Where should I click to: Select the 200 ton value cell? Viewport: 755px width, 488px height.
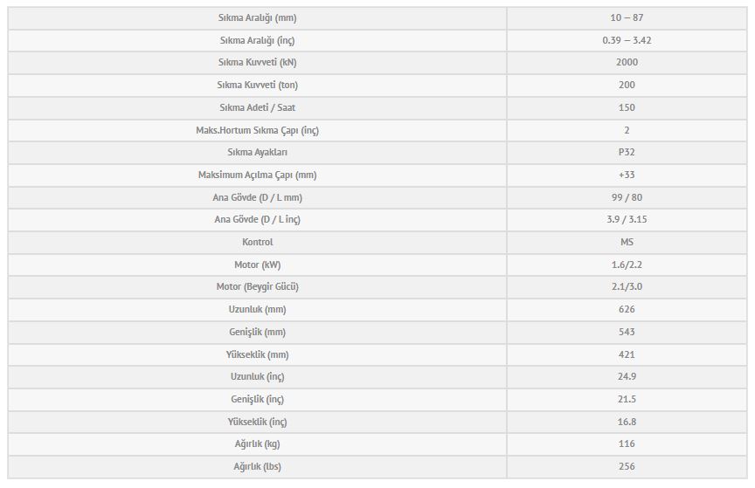[627, 85]
